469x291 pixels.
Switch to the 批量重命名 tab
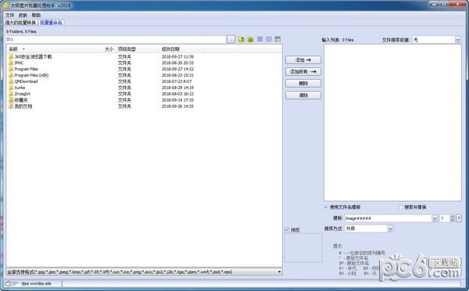51,23
